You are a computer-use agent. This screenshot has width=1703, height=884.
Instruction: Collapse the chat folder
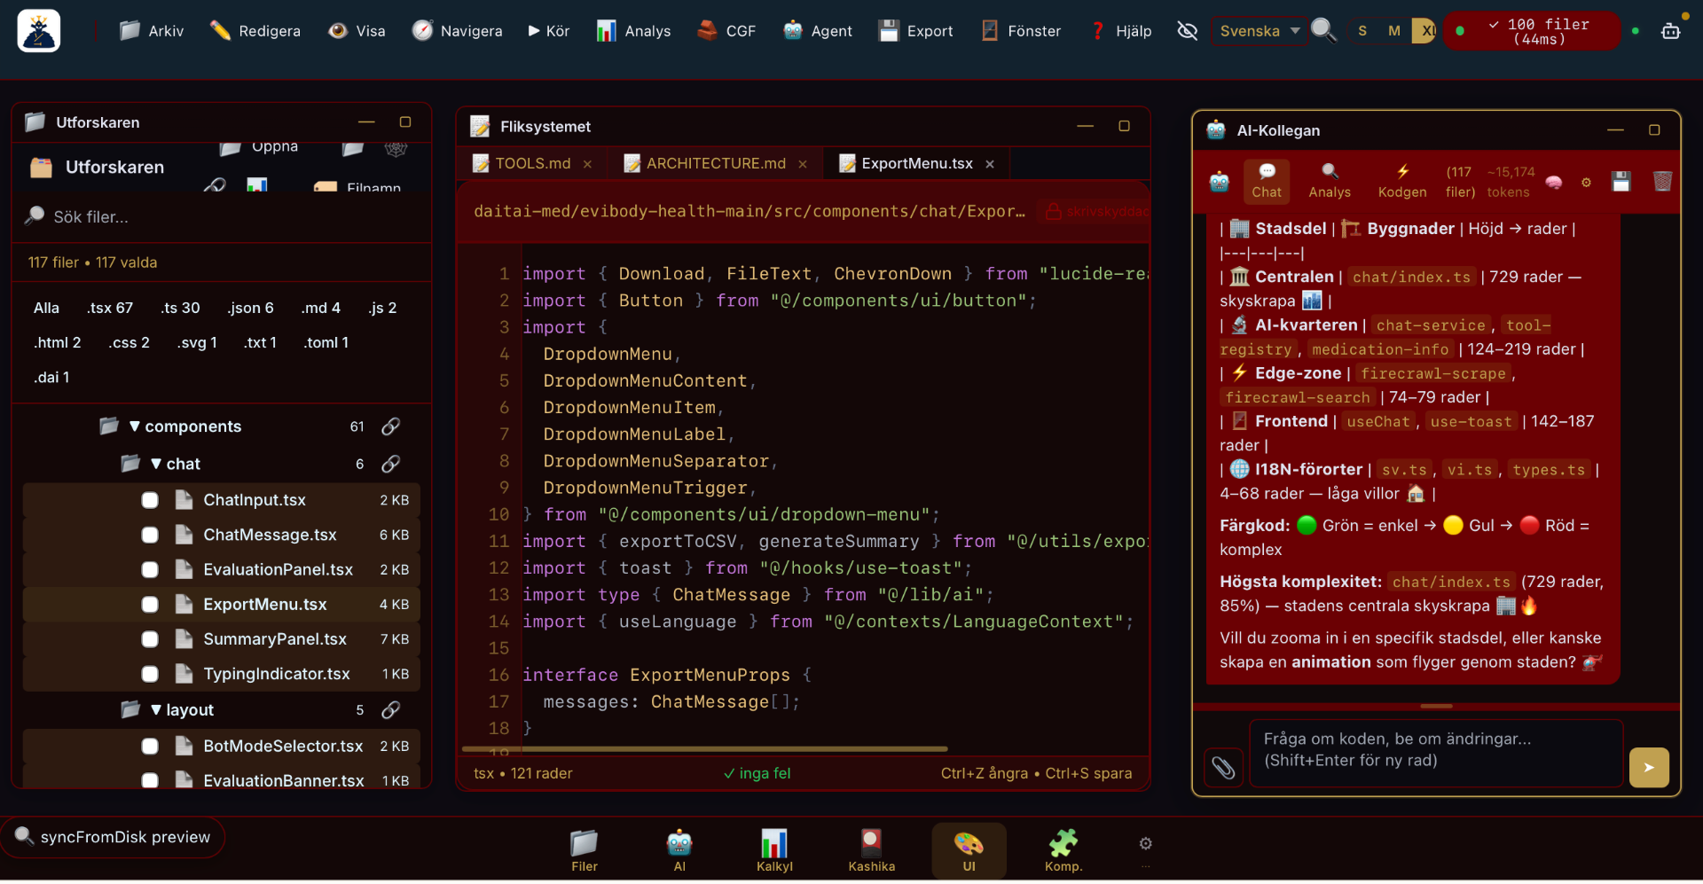coord(156,464)
